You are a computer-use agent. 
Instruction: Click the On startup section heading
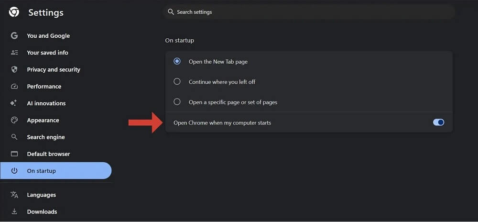click(180, 40)
